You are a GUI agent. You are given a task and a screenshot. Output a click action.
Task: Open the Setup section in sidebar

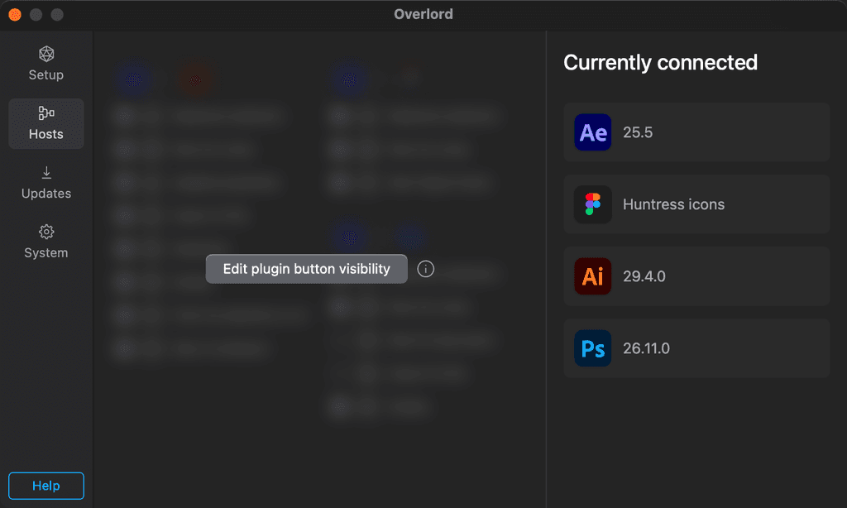(x=46, y=64)
